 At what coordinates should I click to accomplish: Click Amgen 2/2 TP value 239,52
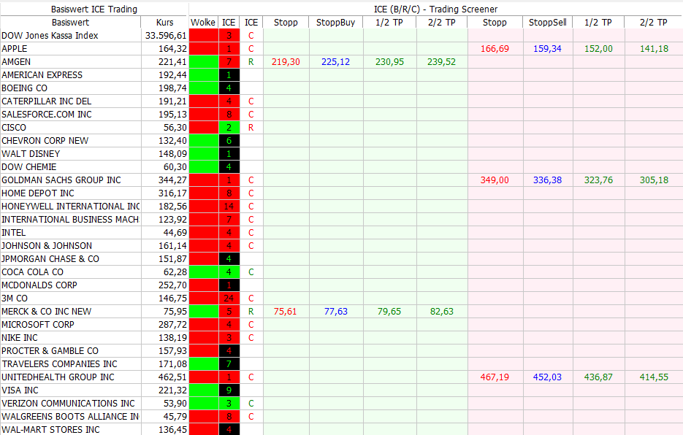[x=441, y=62]
